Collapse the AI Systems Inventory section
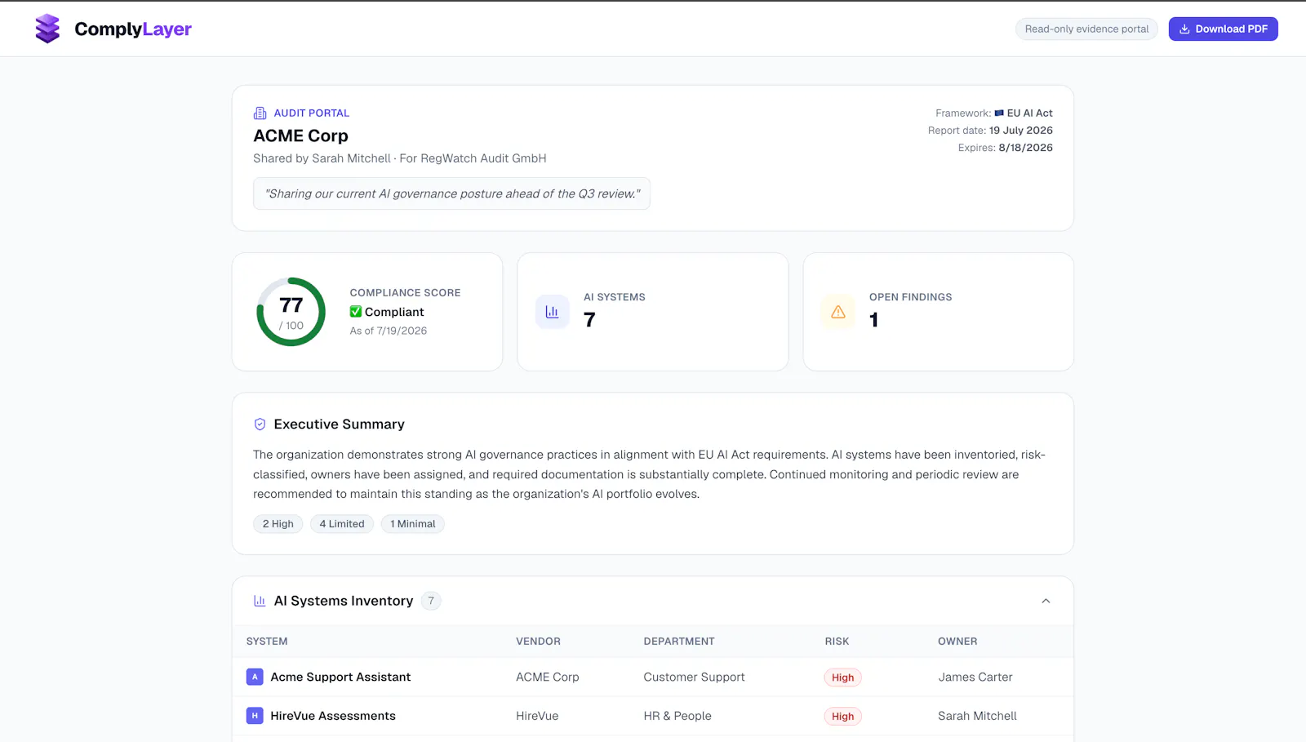The height and width of the screenshot is (742, 1306). 1046,601
